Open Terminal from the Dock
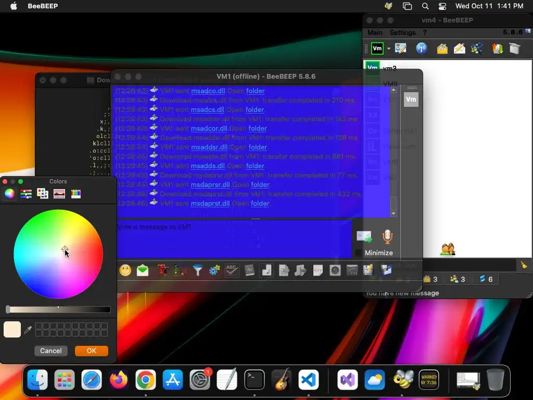Screen dimensions: 533x400 coord(254,380)
